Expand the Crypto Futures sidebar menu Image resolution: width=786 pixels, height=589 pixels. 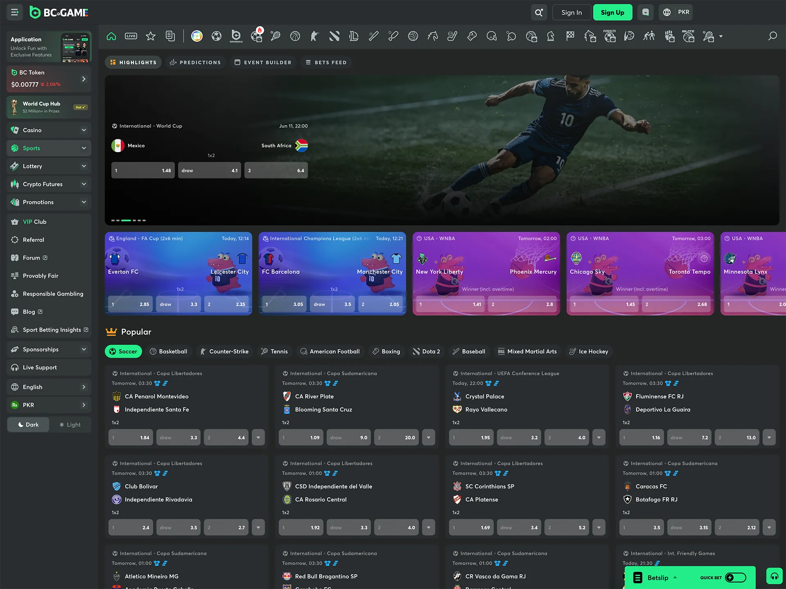coord(49,184)
